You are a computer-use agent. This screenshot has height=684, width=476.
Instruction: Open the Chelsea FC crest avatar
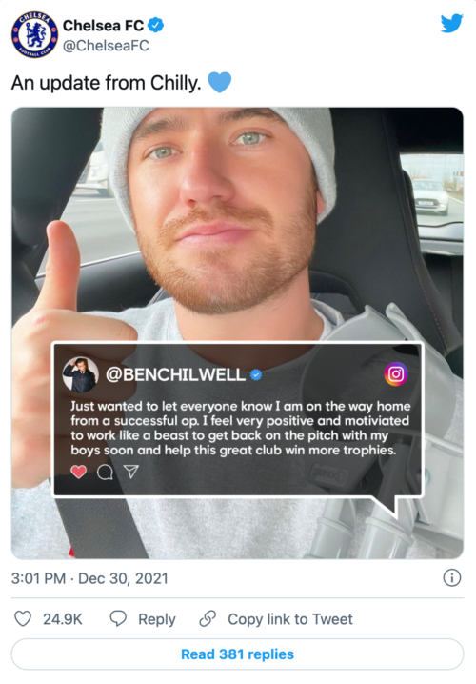pyautogui.click(x=34, y=35)
